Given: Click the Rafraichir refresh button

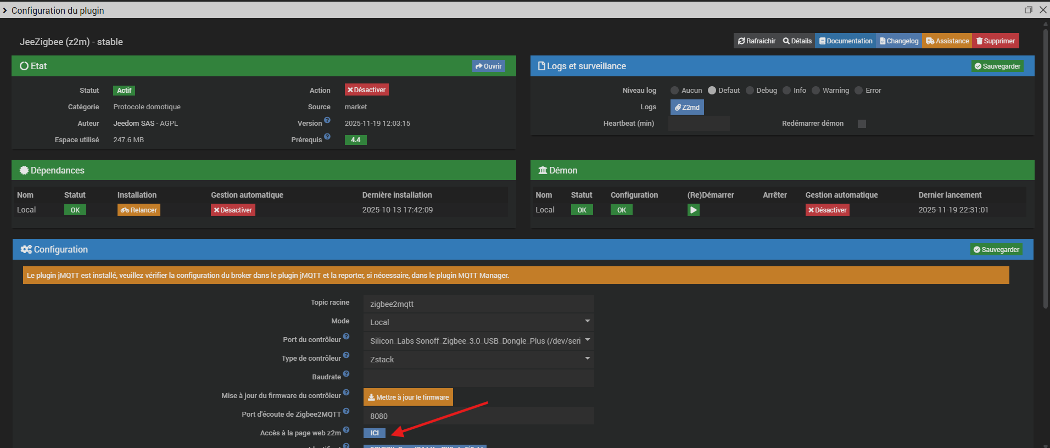Looking at the screenshot, I should (757, 41).
